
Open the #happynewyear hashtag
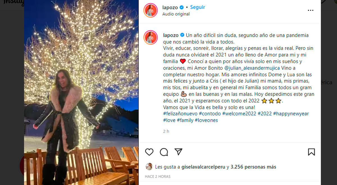(291, 114)
